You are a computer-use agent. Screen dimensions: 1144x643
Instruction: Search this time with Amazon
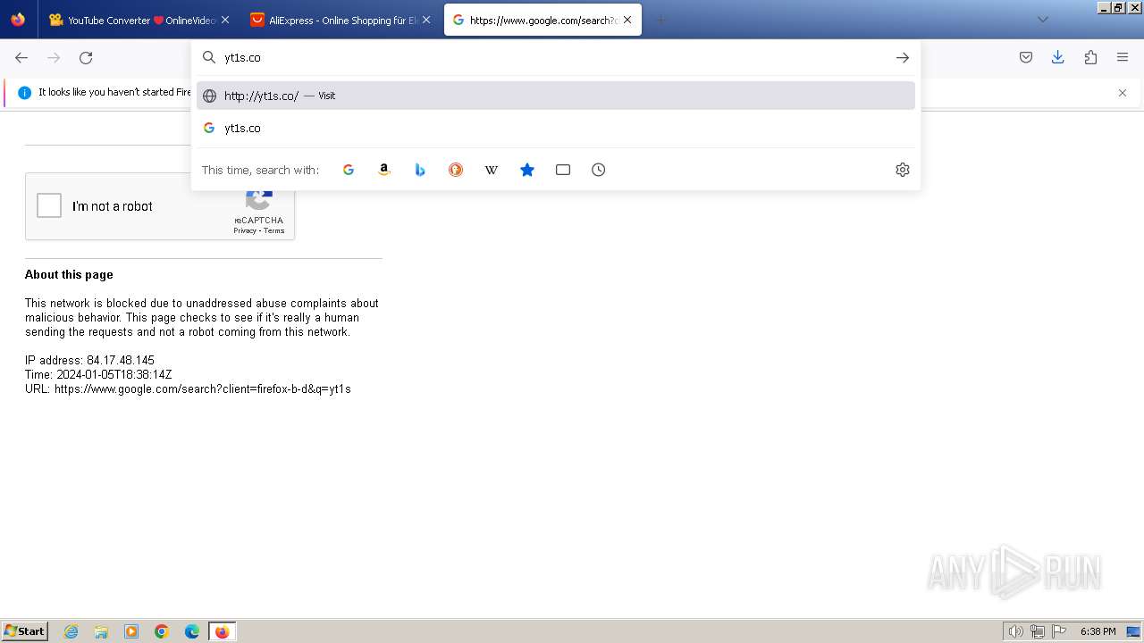tap(384, 170)
